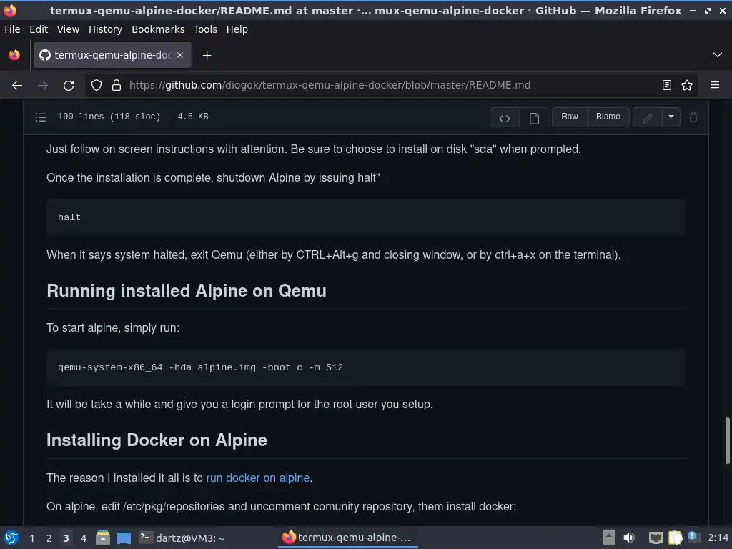Open the Bookmarks menu
732x549 pixels.
[158, 29]
